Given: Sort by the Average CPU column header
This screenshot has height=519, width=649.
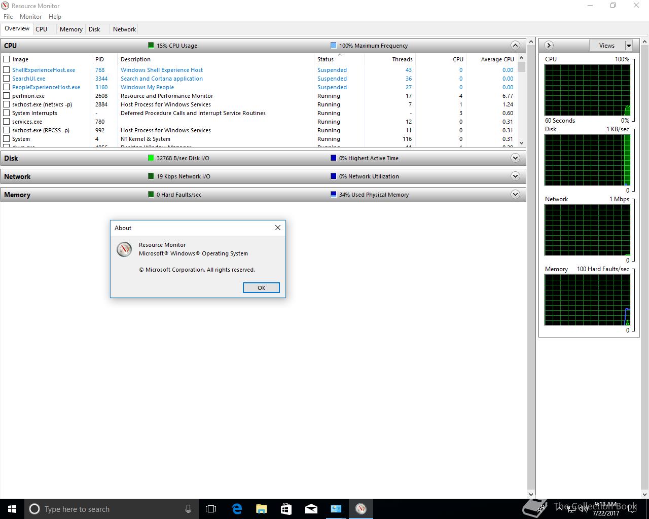Looking at the screenshot, I should tap(491, 59).
